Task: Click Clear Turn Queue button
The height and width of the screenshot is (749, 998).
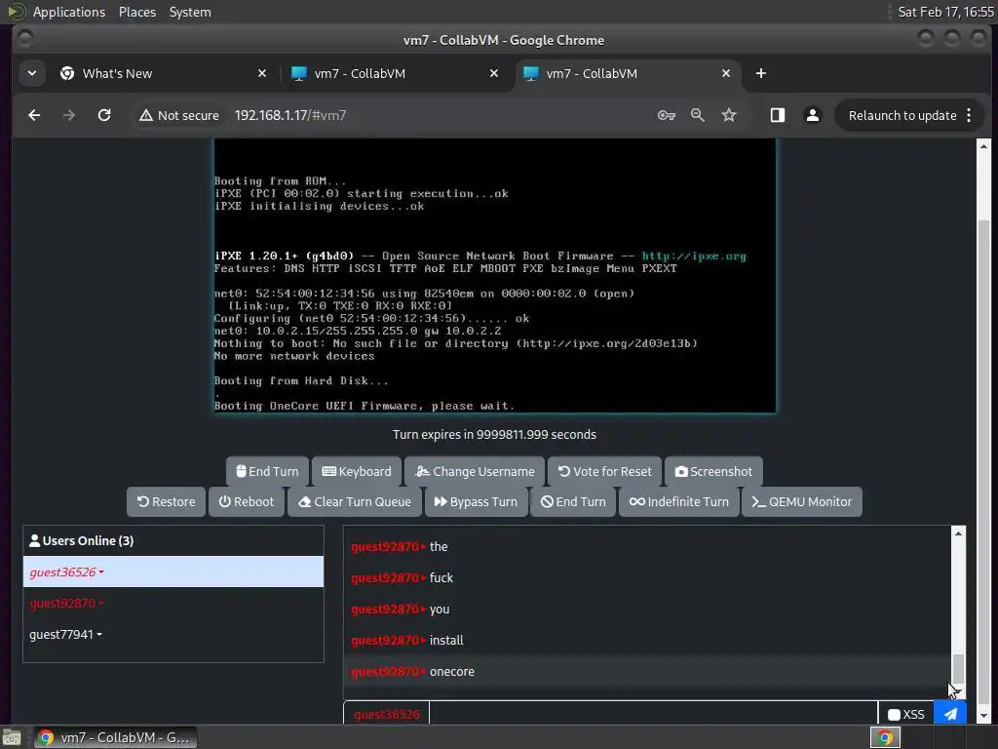Action: coord(355,502)
